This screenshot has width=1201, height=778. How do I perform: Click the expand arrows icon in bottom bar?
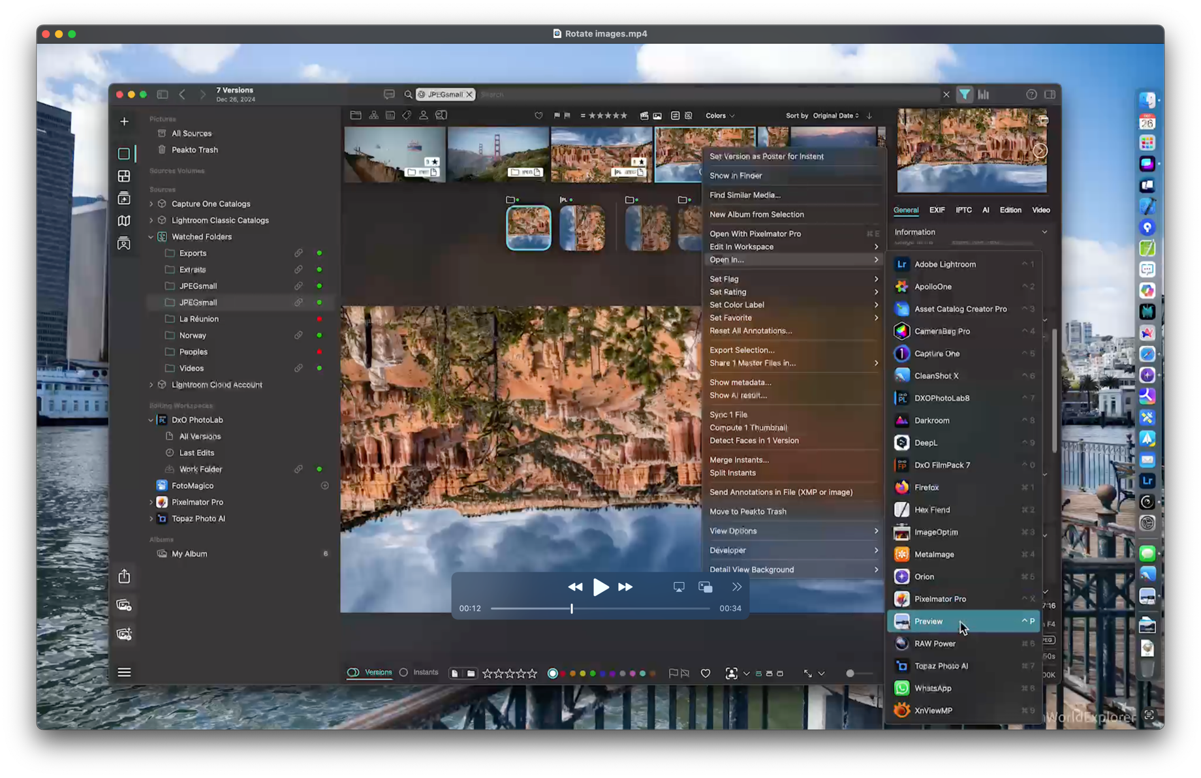(808, 673)
